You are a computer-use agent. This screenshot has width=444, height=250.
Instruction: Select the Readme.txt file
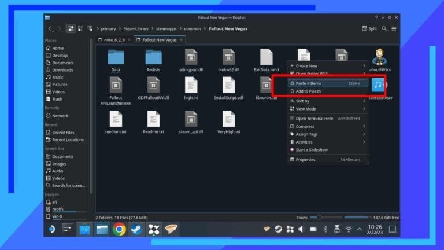153,122
